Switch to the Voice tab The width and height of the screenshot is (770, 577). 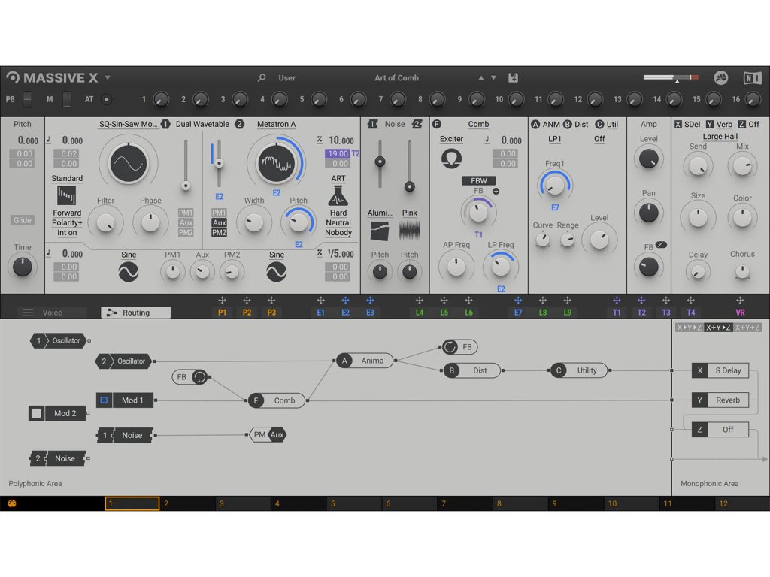(52, 313)
